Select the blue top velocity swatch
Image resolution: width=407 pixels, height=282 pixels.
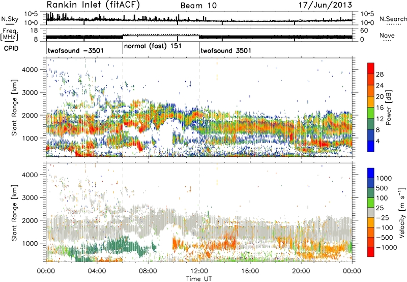(371, 173)
